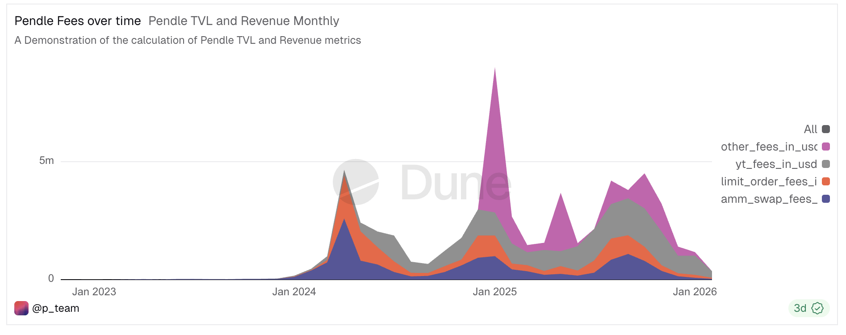Visit the @p_team profile name
Image resolution: width=846 pixels, height=335 pixels.
[56, 308]
